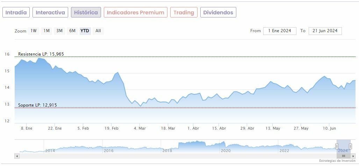Open the Intradía tab
This screenshot has height=166, width=359.
[16, 13]
